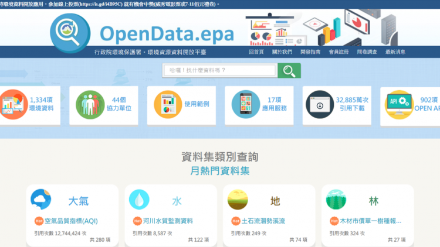The height and width of the screenshot is (247, 440).
Task: Open the Open API monitor icon
Action: click(x=399, y=104)
